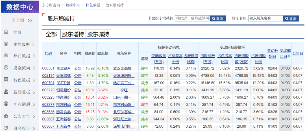Click the 资金流向 sidebar icon
The height and width of the screenshot is (131, 305).
(x=6, y=67)
